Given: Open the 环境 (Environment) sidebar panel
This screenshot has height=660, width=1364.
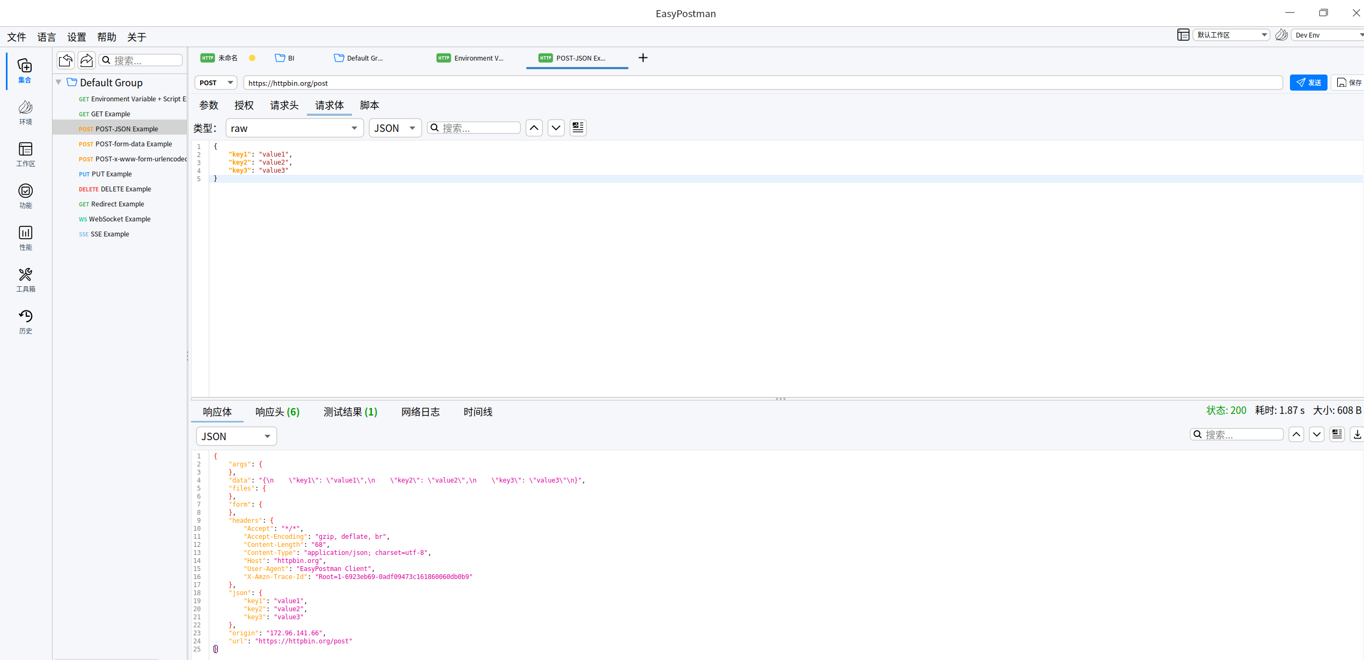Looking at the screenshot, I should point(25,113).
